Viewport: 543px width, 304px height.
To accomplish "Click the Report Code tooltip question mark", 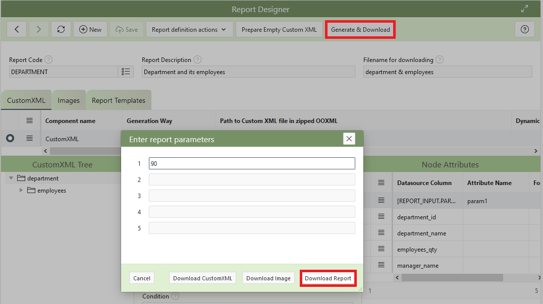I will tap(48, 59).
